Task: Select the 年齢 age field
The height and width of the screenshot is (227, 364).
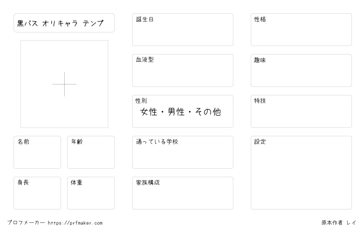Action: [91, 152]
